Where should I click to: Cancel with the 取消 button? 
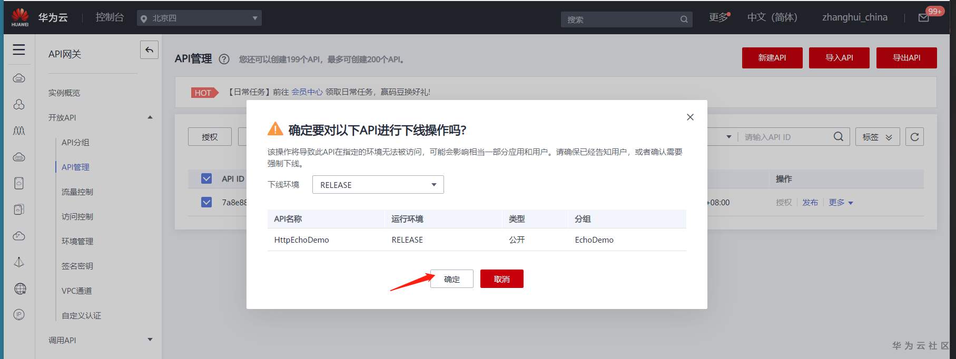pyautogui.click(x=502, y=279)
